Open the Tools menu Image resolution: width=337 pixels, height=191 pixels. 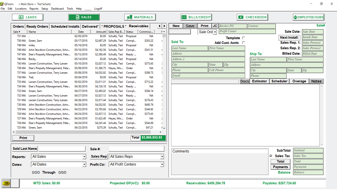[70, 9]
